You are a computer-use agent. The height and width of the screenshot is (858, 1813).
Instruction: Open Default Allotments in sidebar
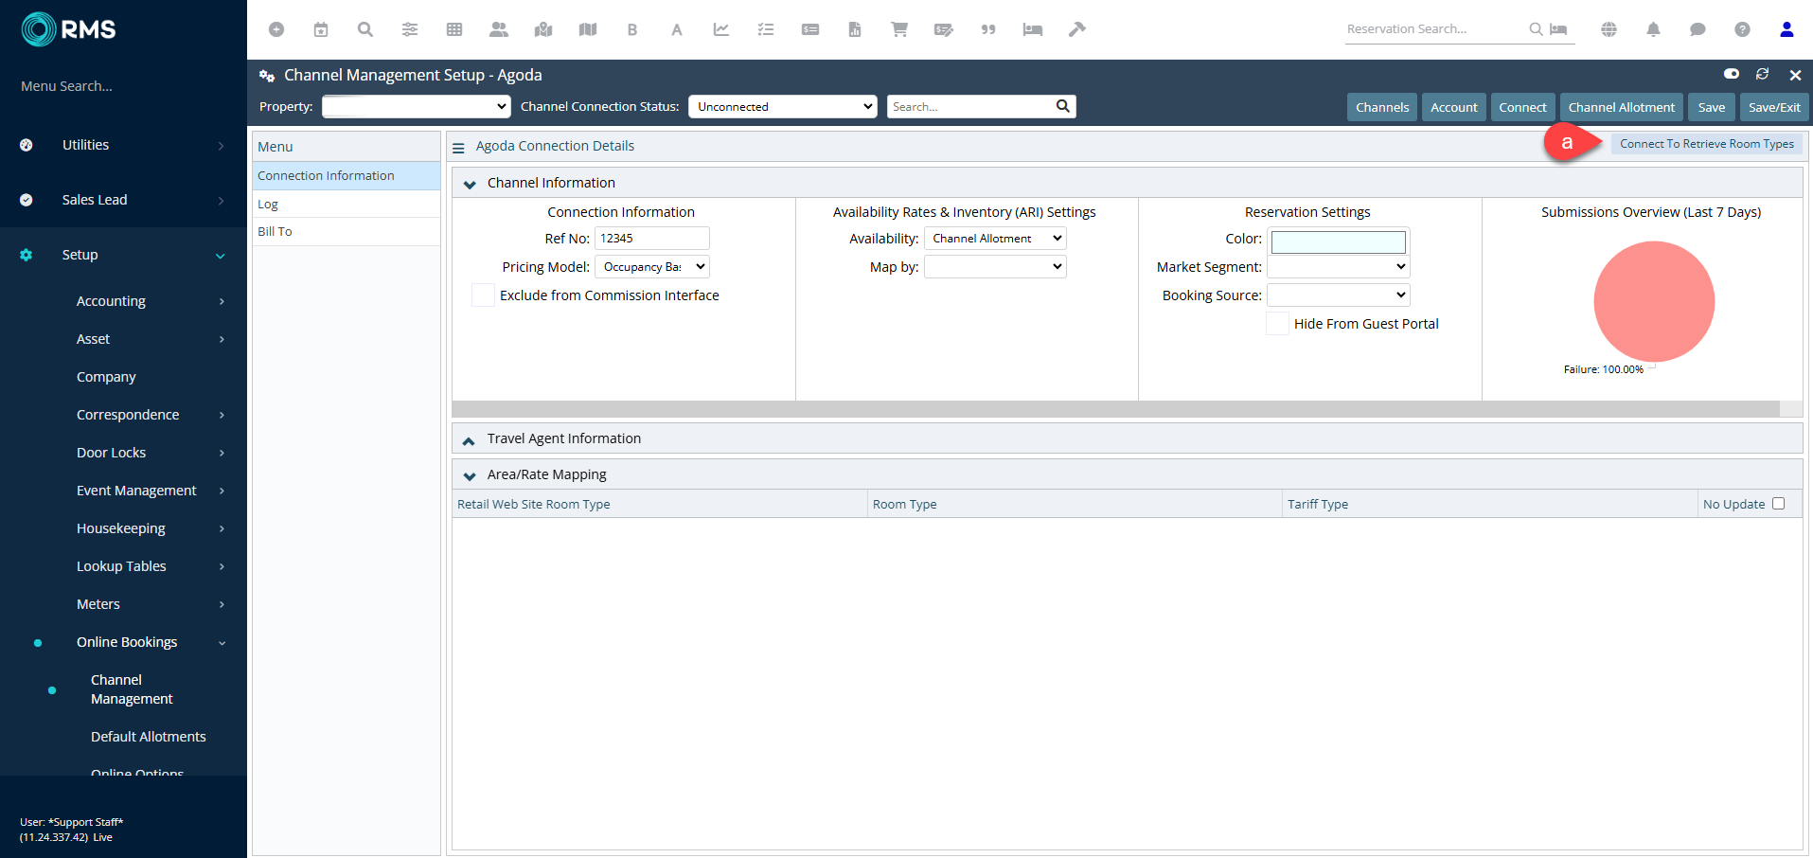pyautogui.click(x=149, y=737)
